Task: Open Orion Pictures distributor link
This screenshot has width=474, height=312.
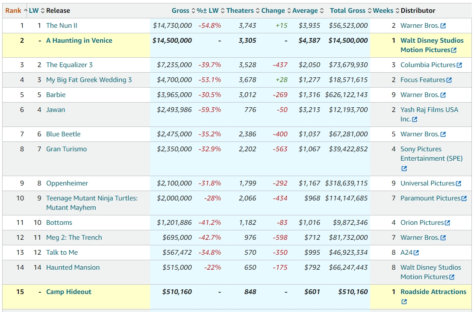Action: 422,223
